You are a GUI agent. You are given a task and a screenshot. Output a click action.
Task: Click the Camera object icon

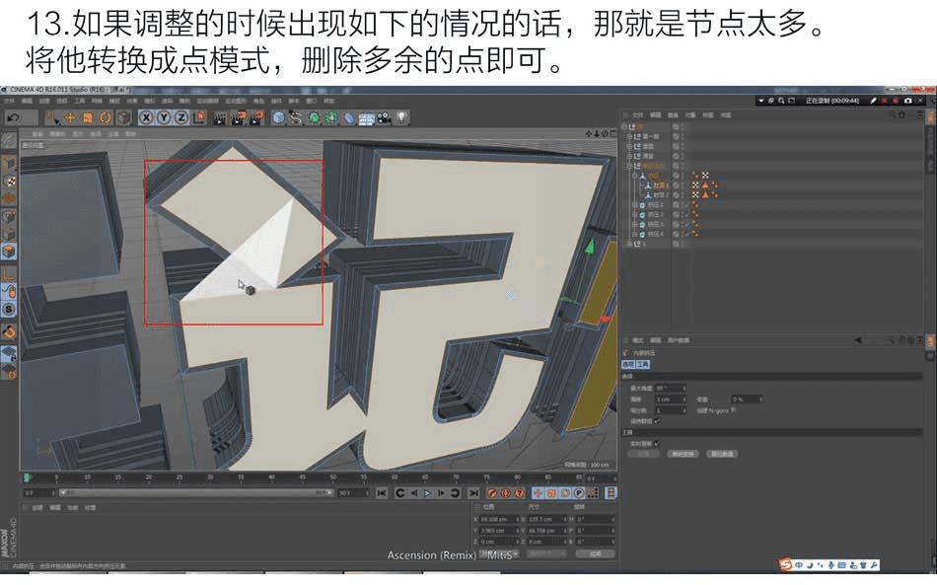tap(385, 117)
